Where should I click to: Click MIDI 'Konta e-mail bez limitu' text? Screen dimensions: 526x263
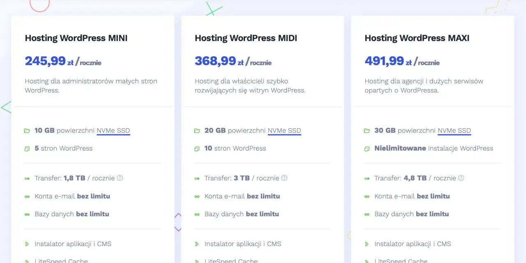pyautogui.click(x=242, y=196)
